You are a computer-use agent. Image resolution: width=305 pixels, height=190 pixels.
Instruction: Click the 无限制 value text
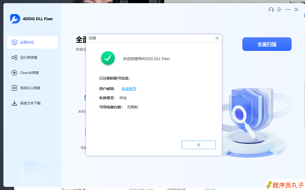(x=132, y=107)
